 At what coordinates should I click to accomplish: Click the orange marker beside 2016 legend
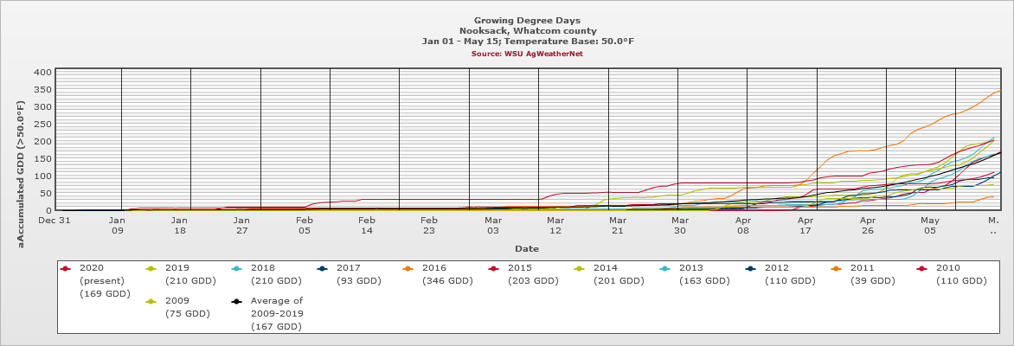(408, 268)
